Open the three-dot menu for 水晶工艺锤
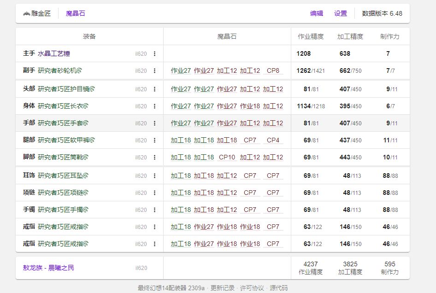This screenshot has height=293, width=436. tap(154, 54)
